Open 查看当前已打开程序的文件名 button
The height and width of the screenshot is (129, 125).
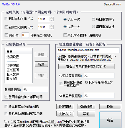click(x=86, y=66)
